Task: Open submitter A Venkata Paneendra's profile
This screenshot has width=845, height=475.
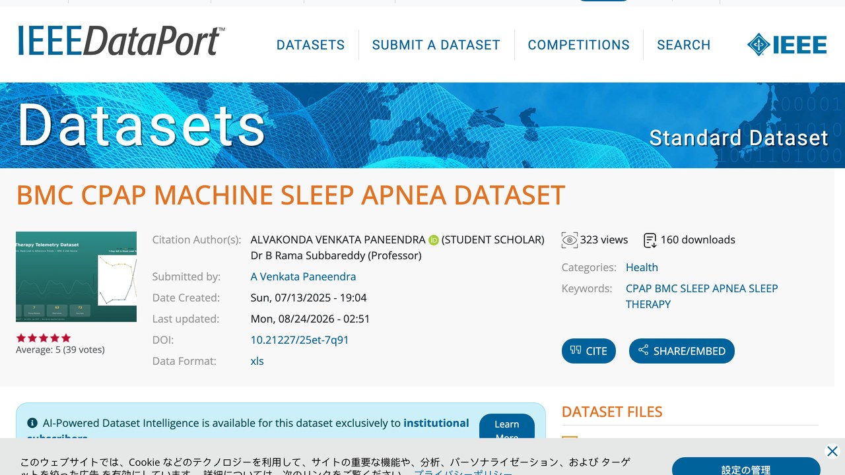Action: pos(304,277)
